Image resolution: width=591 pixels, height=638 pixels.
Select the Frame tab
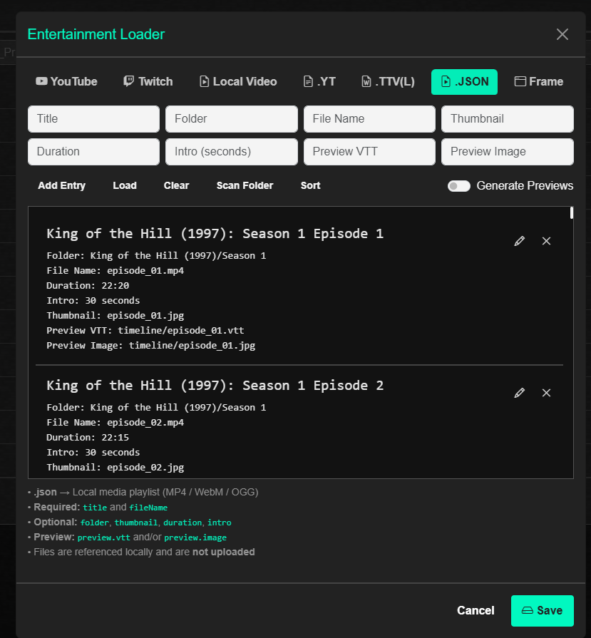tap(539, 81)
